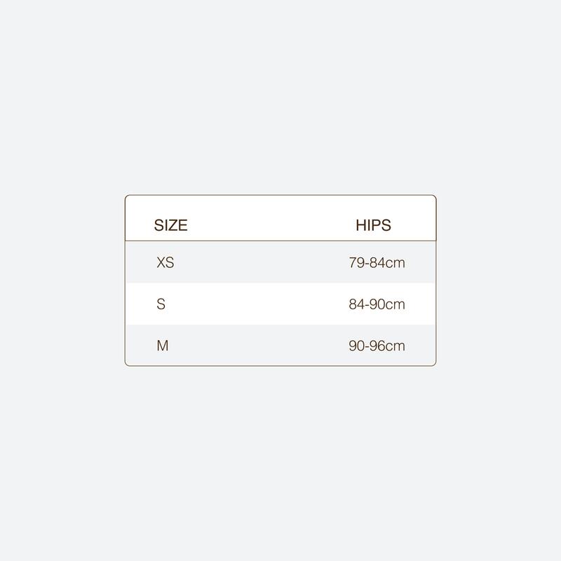Viewport: 561px width, 561px height.
Task: Select the S size label
Action: (161, 304)
